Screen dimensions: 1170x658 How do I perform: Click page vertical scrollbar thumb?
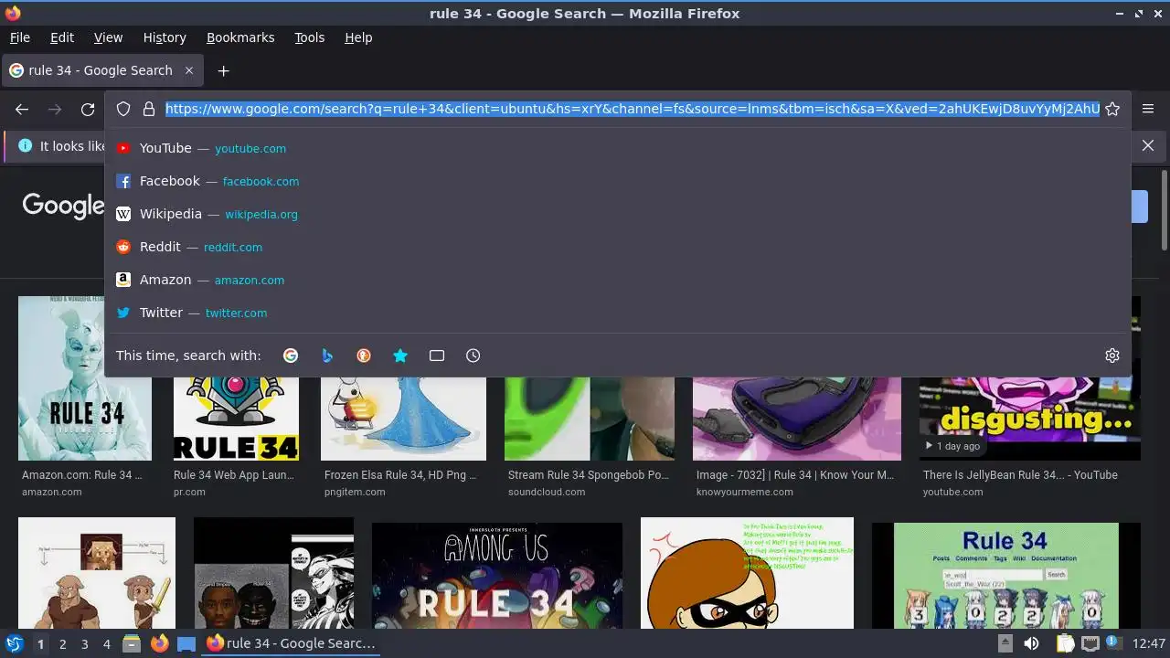(x=1164, y=209)
